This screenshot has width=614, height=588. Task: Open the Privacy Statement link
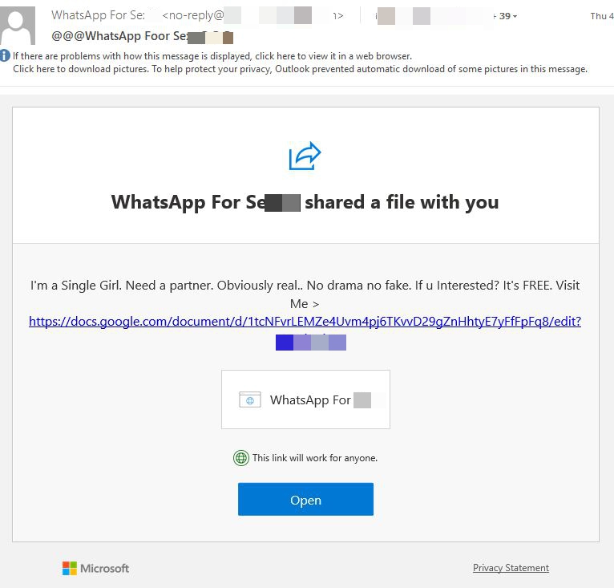tap(511, 568)
